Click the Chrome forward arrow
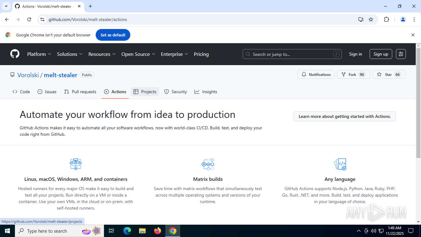421x237 pixels. 18,19
